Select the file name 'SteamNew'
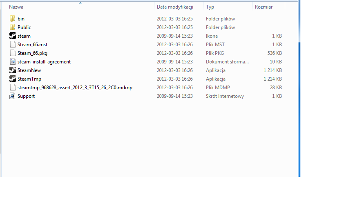The width and height of the screenshot is (353, 221). (29, 70)
